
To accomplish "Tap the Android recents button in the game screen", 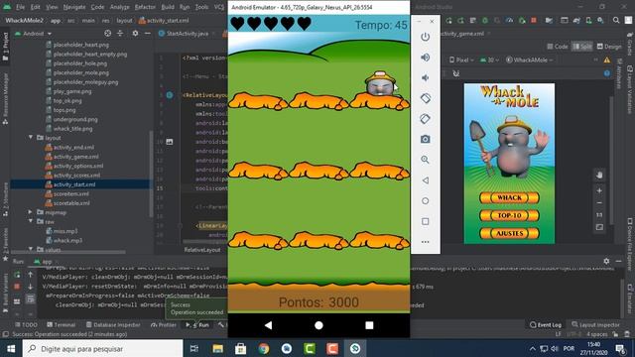I will [x=369, y=325].
